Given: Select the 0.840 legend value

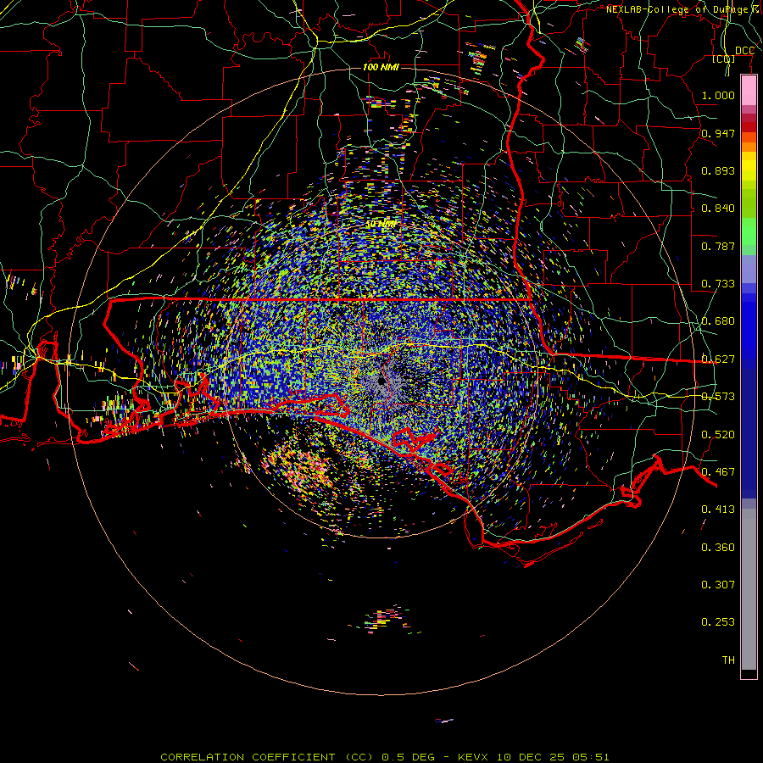Looking at the screenshot, I should pos(718,209).
